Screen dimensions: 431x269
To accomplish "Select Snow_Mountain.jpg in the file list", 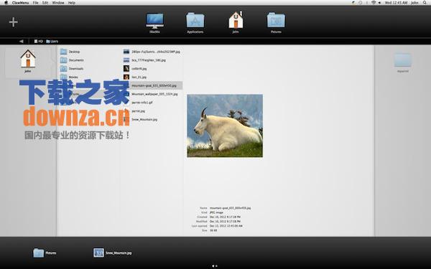I will 144,119.
